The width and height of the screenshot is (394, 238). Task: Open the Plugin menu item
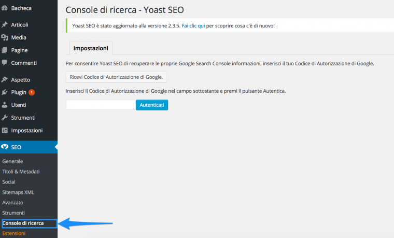(19, 92)
